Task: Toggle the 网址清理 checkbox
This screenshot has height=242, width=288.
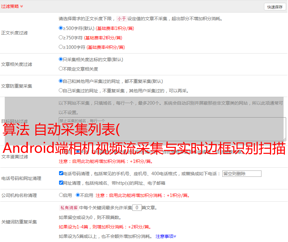Action: (61, 182)
